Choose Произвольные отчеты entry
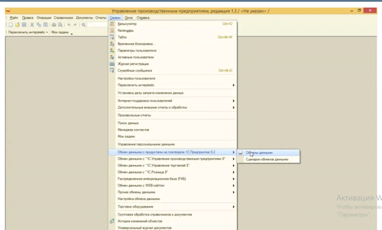 [173, 115]
